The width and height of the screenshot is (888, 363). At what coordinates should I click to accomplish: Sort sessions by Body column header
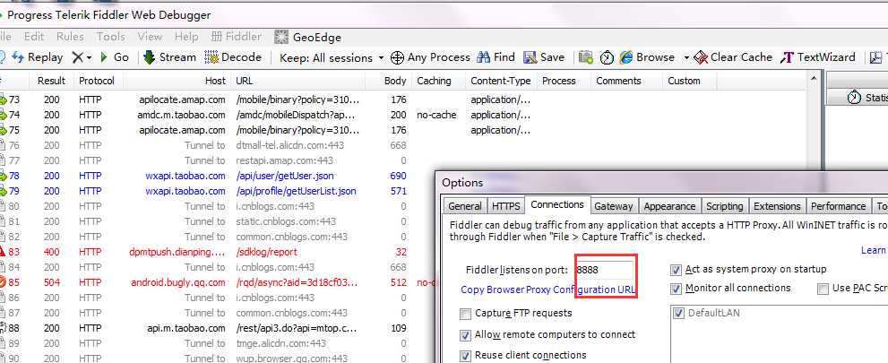pos(389,81)
